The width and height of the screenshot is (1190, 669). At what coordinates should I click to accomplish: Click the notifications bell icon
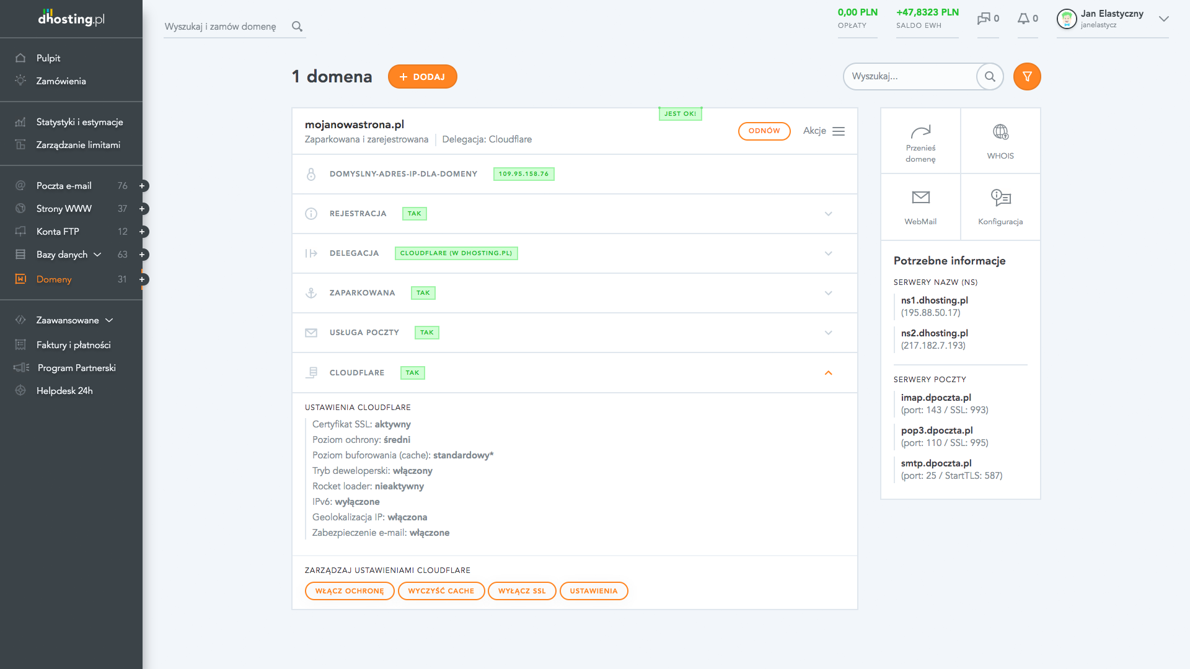(x=1023, y=19)
